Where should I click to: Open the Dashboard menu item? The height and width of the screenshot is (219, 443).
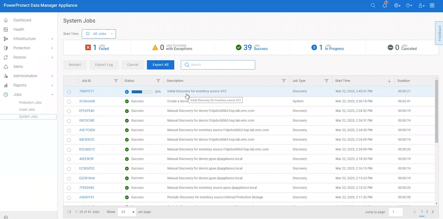22,20
